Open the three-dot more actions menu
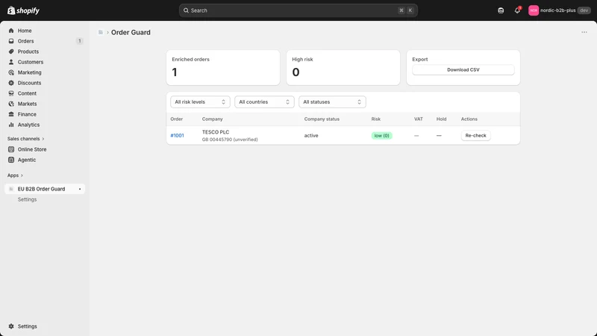Screen dimensions: 597x336 pyautogui.click(x=584, y=32)
